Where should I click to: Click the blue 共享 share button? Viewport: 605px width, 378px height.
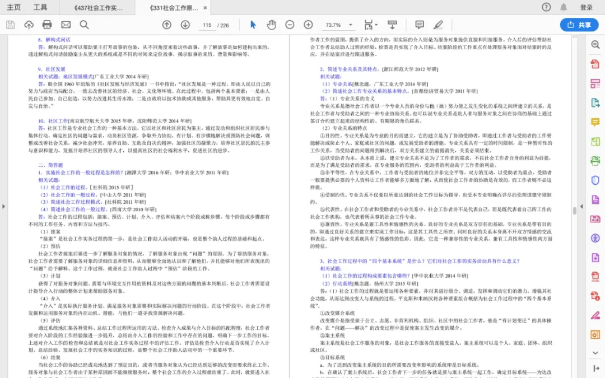pyautogui.click(x=579, y=25)
